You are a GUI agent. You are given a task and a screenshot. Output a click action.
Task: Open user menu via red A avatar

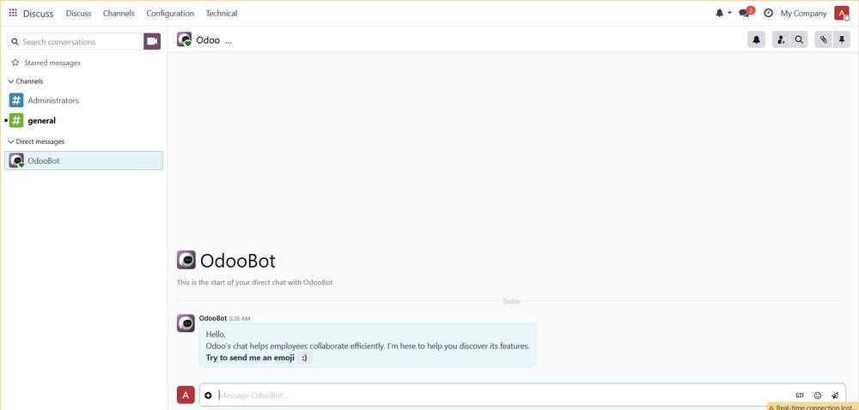(842, 13)
